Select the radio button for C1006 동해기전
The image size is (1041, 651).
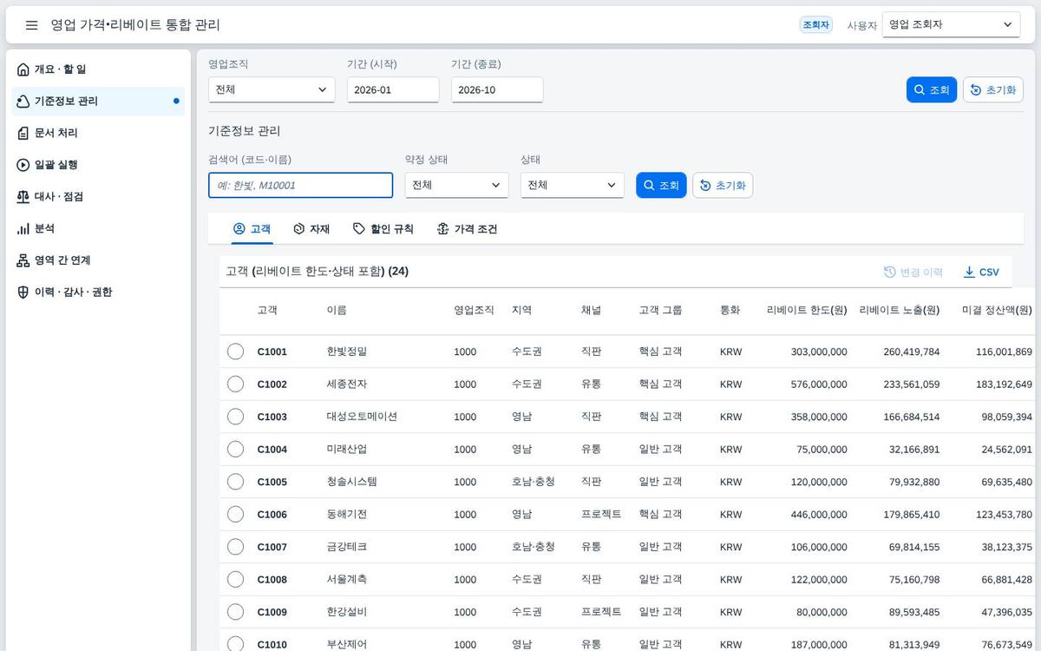coord(235,514)
